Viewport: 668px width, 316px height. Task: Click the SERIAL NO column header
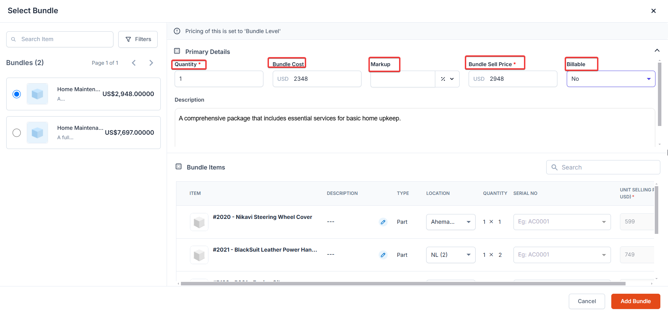point(525,193)
